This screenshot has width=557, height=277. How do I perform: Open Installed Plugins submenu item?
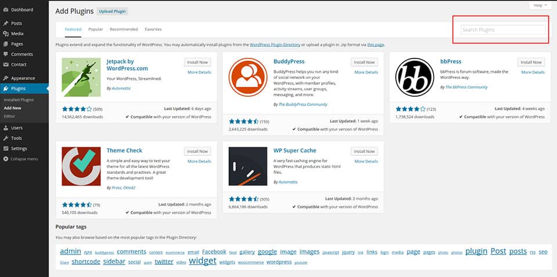pos(19,100)
